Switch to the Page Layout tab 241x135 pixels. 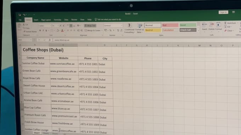tap(46, 20)
